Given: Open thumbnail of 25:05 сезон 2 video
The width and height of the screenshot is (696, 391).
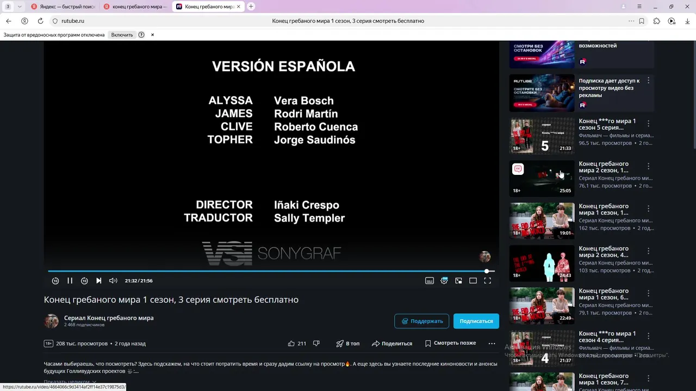Looking at the screenshot, I should click(542, 178).
